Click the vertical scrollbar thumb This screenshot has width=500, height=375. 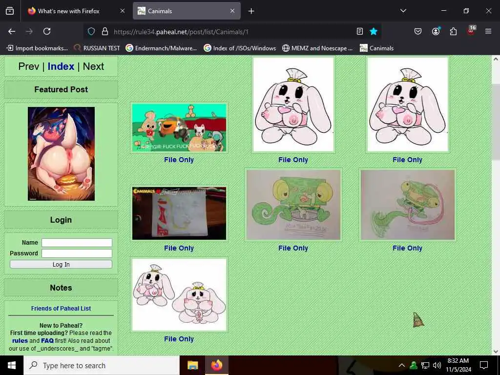pos(496,122)
